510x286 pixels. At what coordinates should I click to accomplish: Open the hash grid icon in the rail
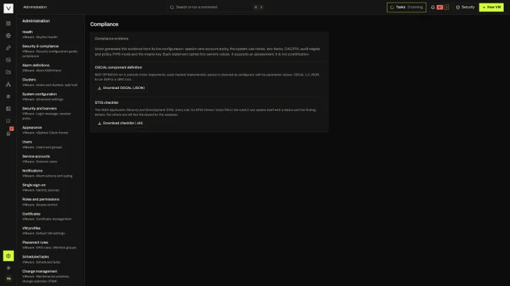pos(8,97)
